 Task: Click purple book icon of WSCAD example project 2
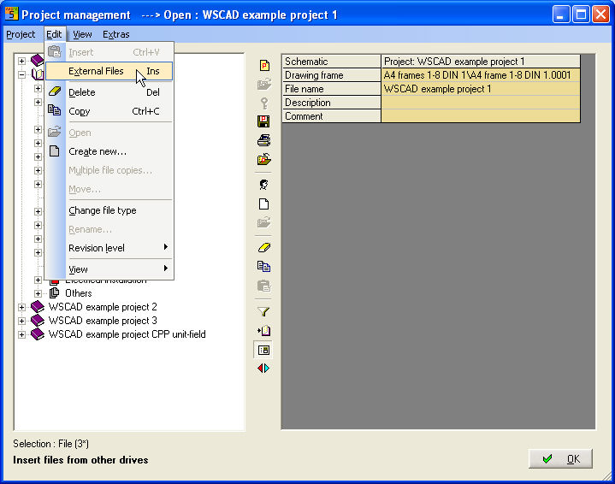pos(38,307)
